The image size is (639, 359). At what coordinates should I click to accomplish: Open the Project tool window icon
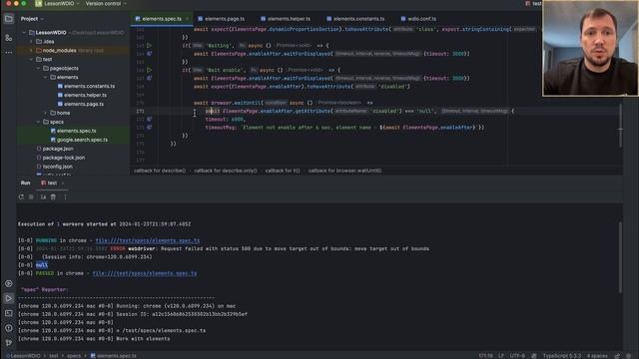pyautogui.click(x=9, y=19)
